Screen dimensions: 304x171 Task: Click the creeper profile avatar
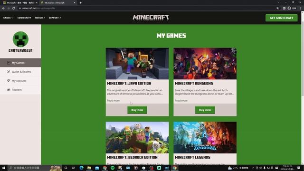(20, 39)
